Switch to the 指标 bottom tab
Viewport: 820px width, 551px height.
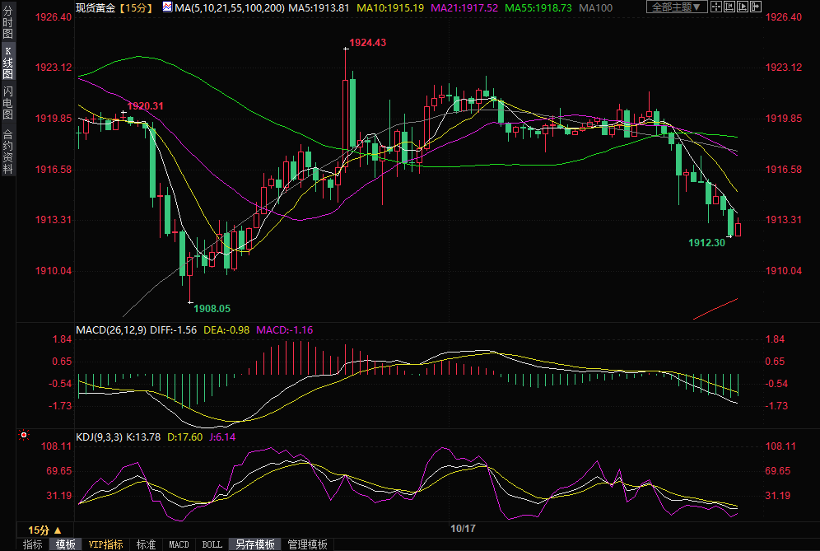click(33, 544)
